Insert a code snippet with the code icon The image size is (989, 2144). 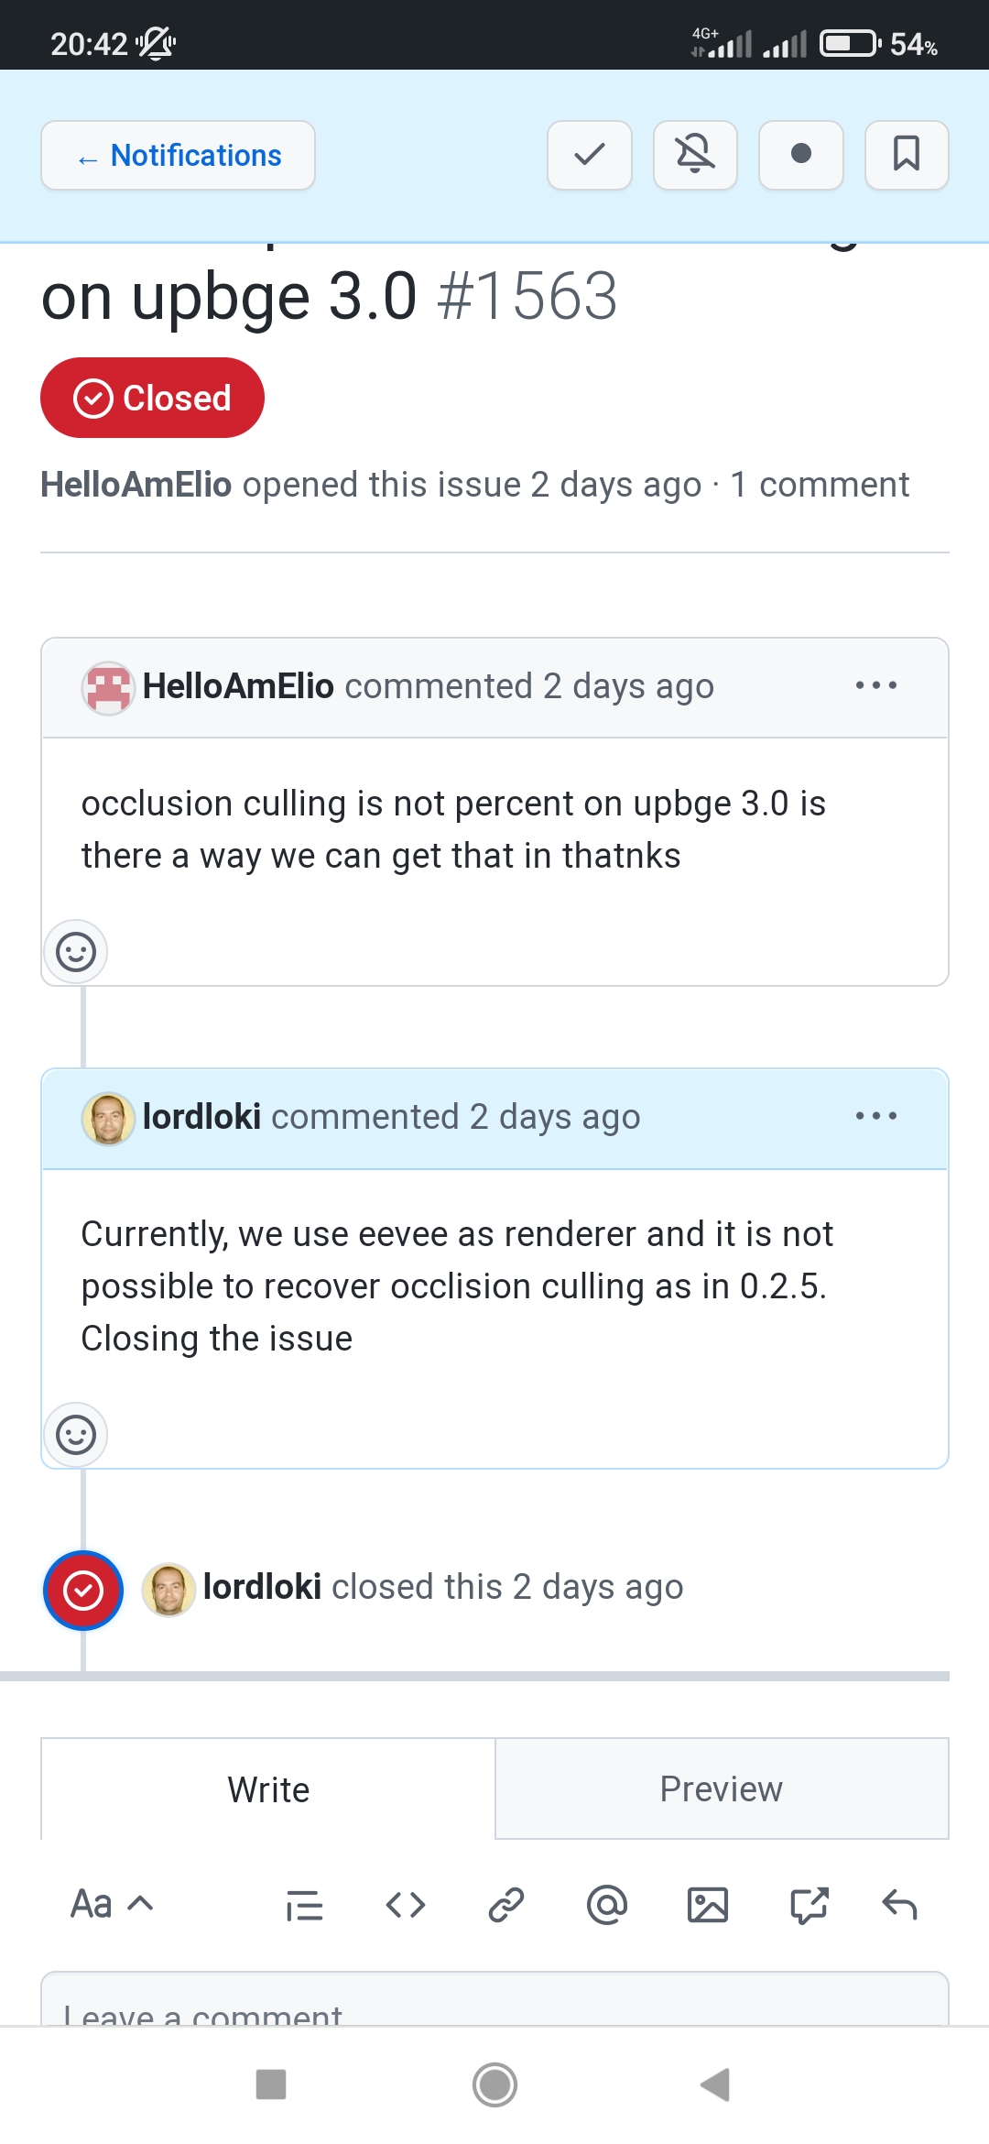(406, 1905)
